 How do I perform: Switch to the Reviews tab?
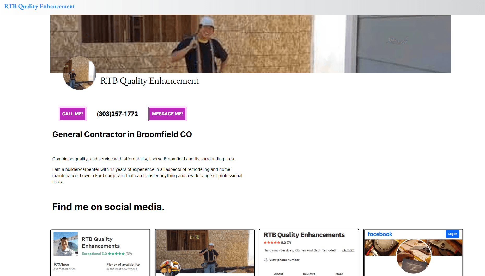tap(309, 274)
